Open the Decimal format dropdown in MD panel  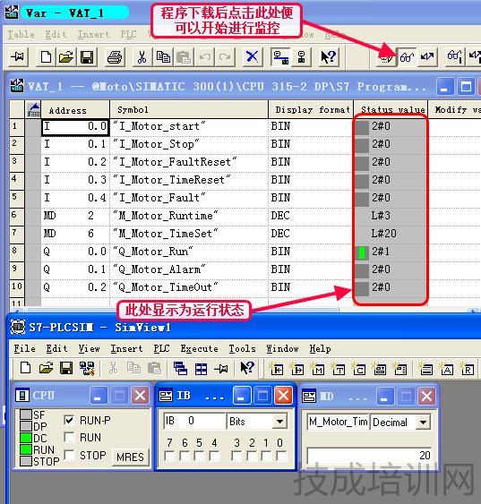424,422
